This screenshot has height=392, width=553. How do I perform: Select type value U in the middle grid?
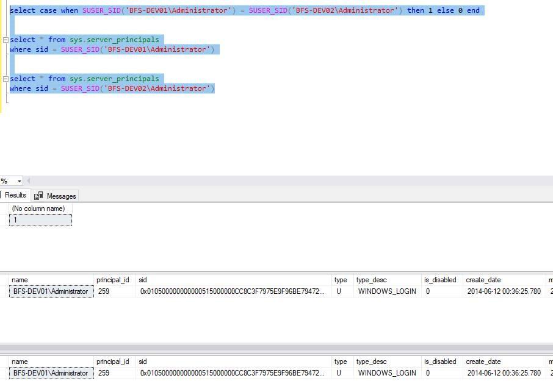click(342, 291)
